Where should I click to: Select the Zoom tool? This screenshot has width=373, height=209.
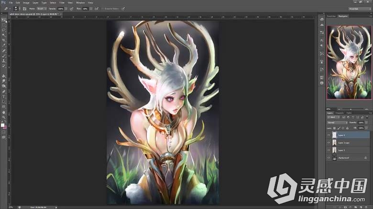[3, 117]
